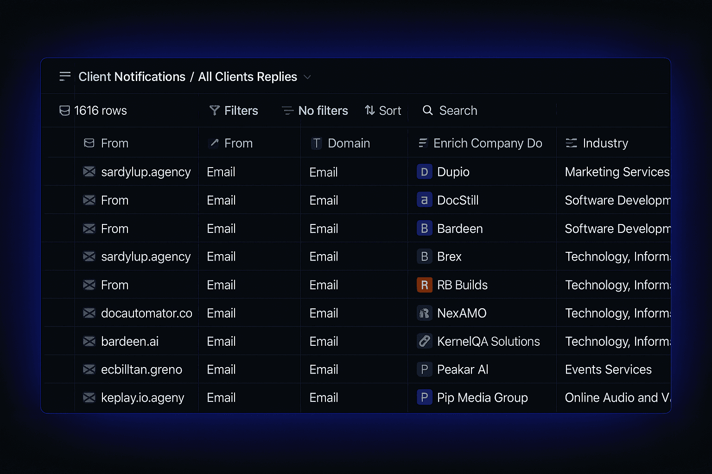
Task: Select the NexAMO company name
Action: coord(462,313)
